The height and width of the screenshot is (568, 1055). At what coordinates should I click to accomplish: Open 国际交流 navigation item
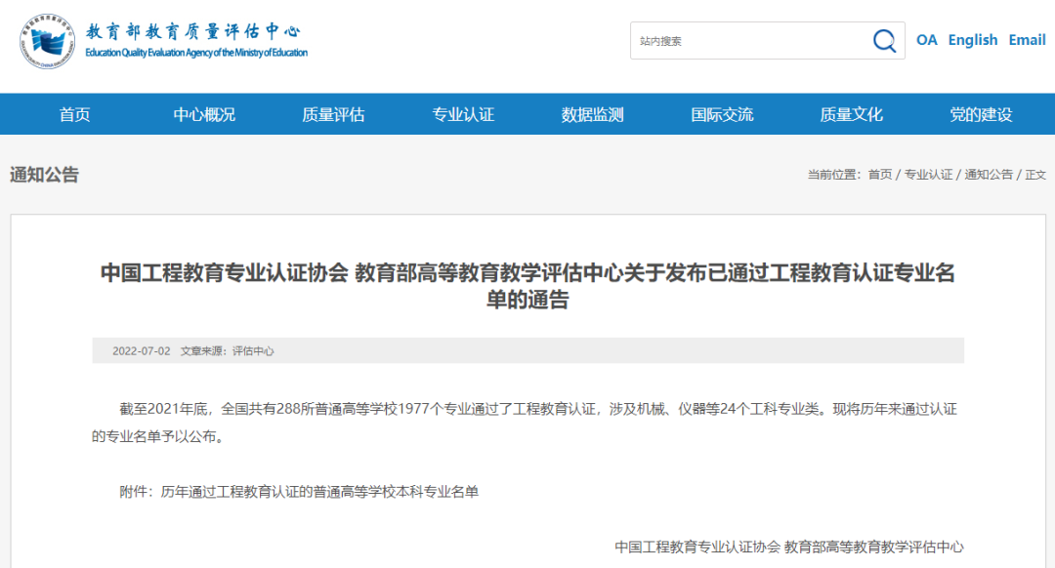coord(722,114)
